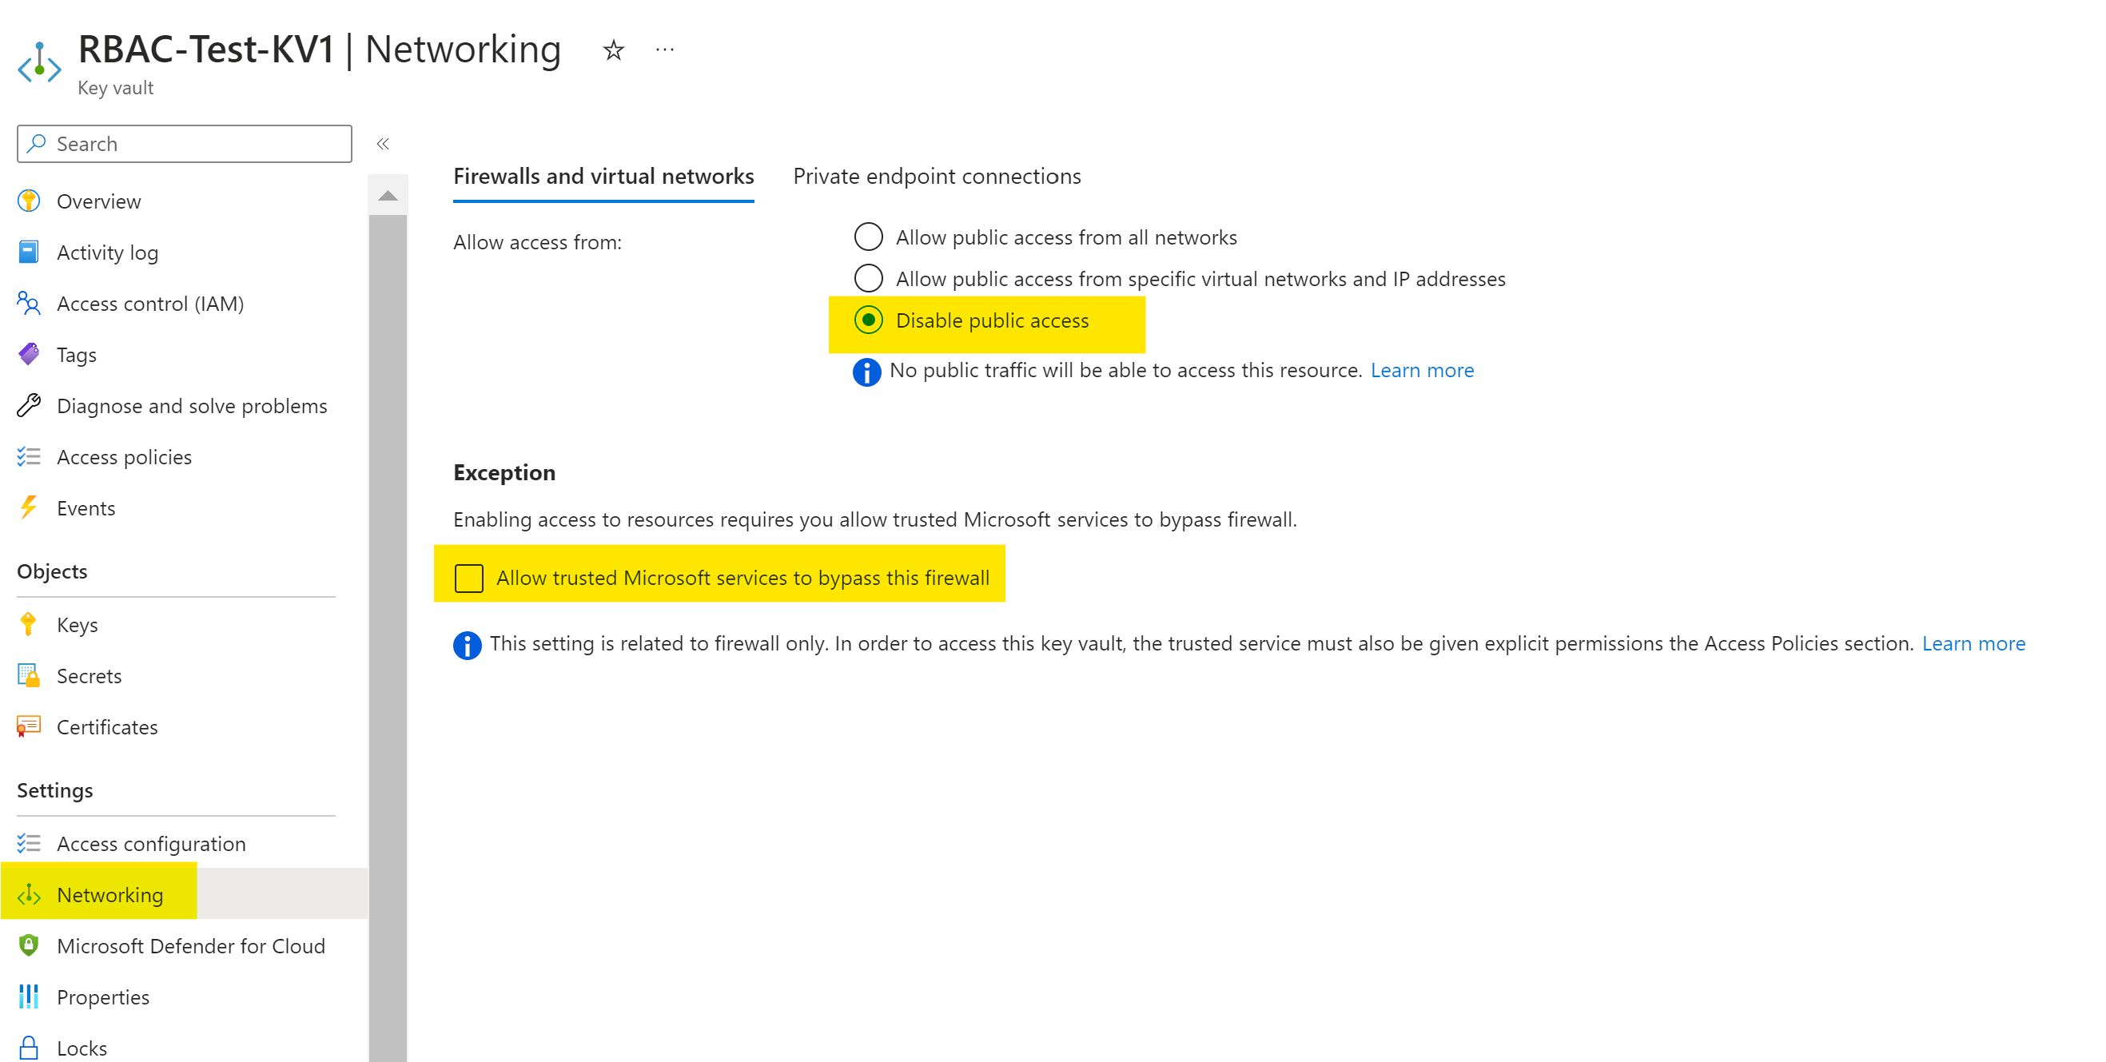The width and height of the screenshot is (2106, 1062).
Task: Click the Secrets lock icon
Action: [x=30, y=676]
